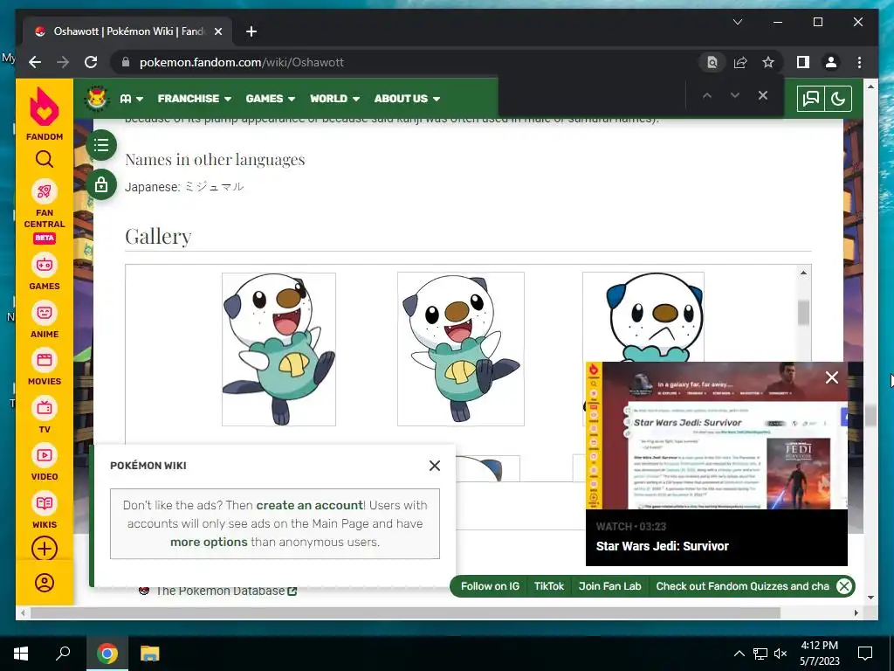Go to previous find result arrow
894x671 pixels.
click(707, 96)
